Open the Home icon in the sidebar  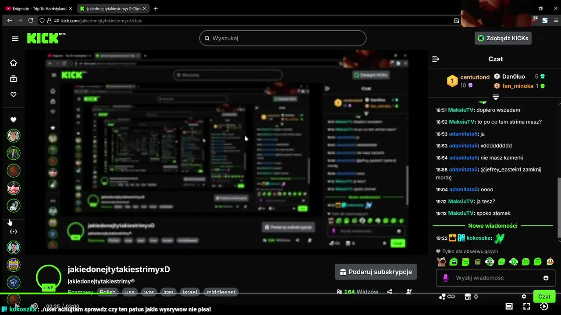(14, 63)
